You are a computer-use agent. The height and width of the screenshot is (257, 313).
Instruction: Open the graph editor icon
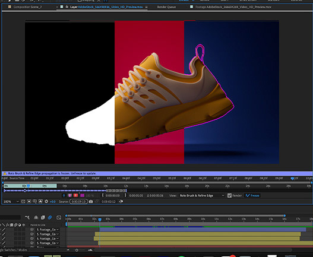(x=59, y=217)
